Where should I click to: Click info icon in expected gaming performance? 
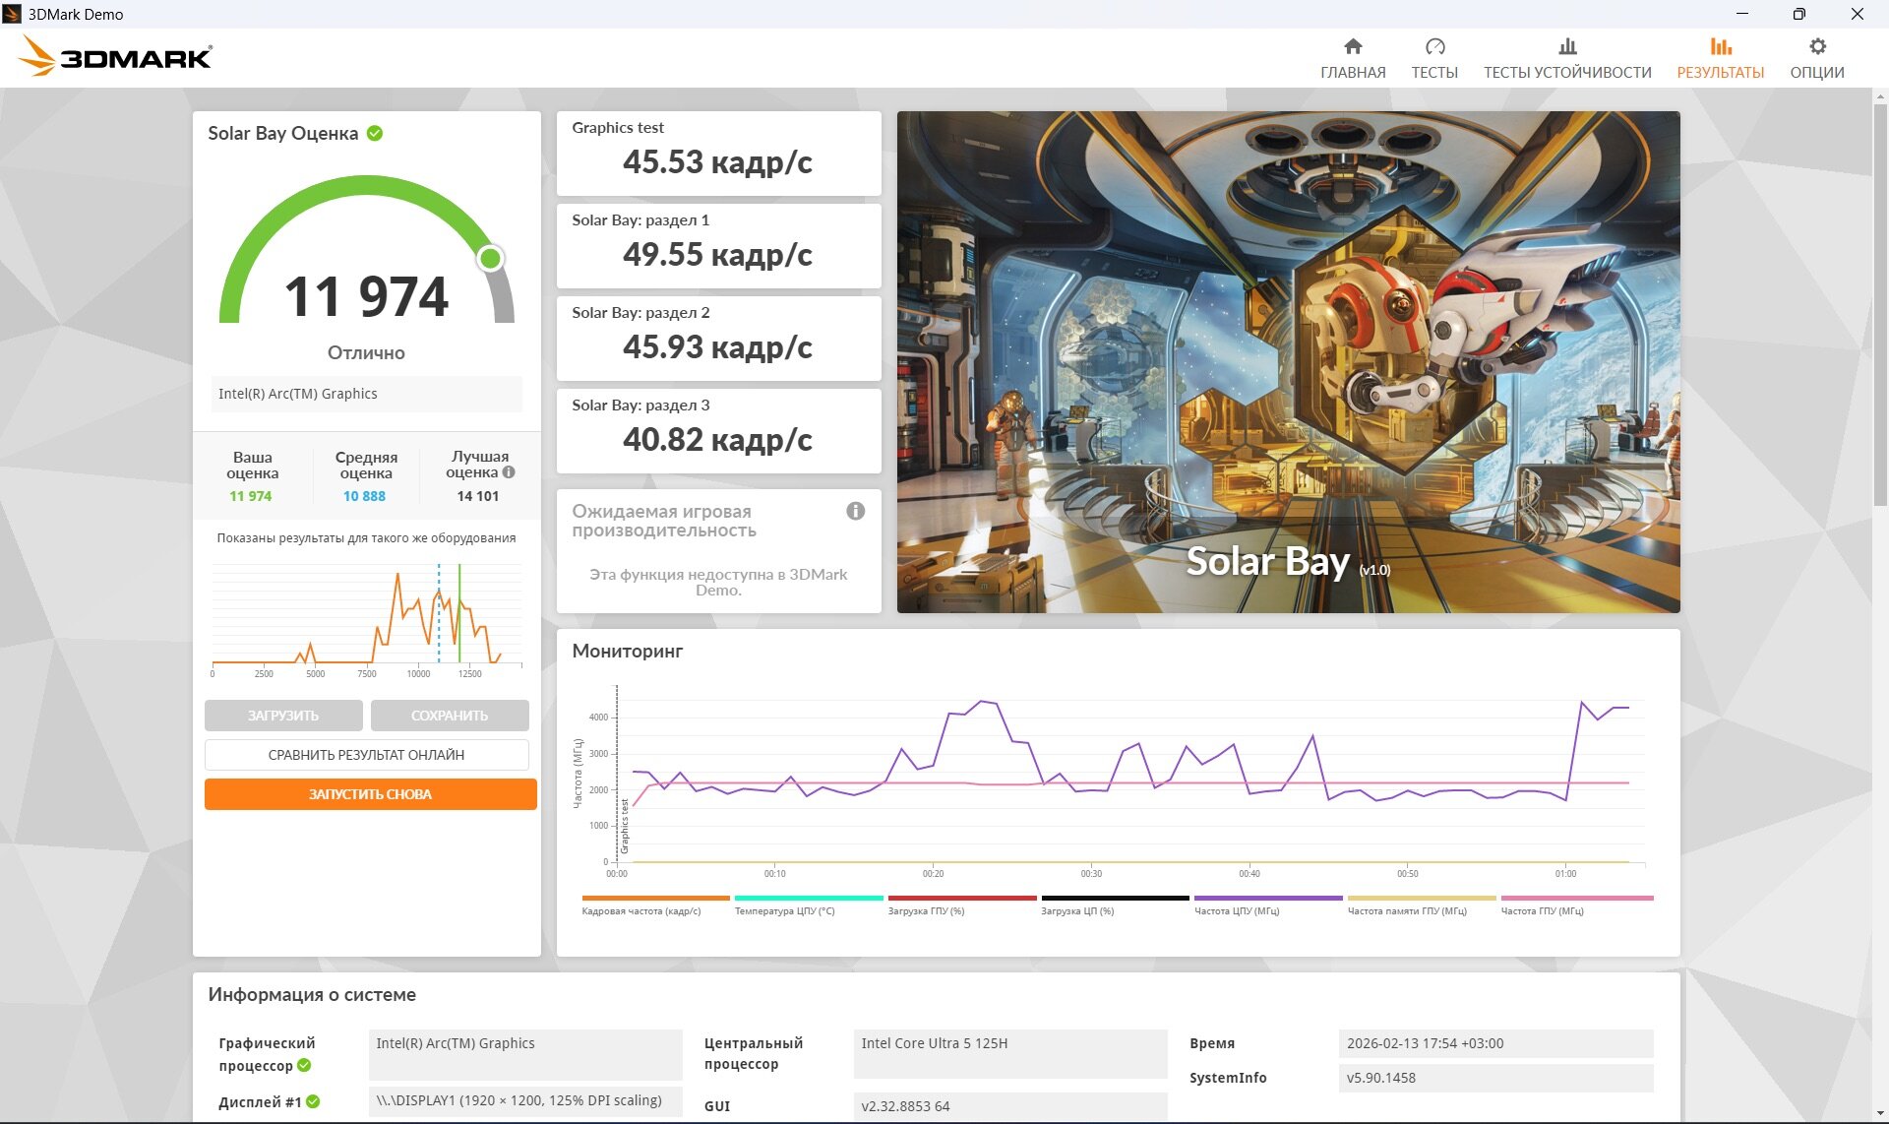coord(855,511)
